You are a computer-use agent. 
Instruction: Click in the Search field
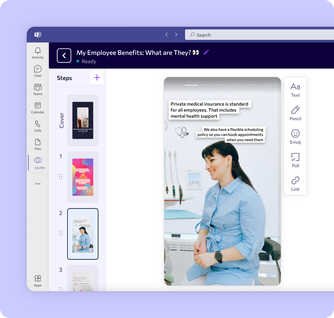[x=260, y=34]
